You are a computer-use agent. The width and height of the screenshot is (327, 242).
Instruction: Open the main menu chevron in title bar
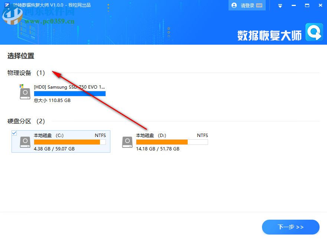(280, 5)
